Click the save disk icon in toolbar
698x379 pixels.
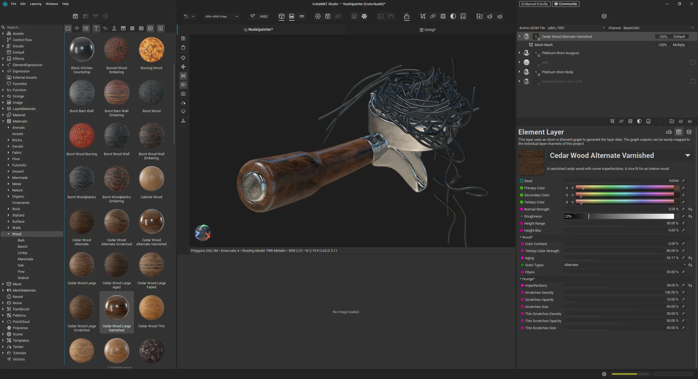[x=328, y=16]
